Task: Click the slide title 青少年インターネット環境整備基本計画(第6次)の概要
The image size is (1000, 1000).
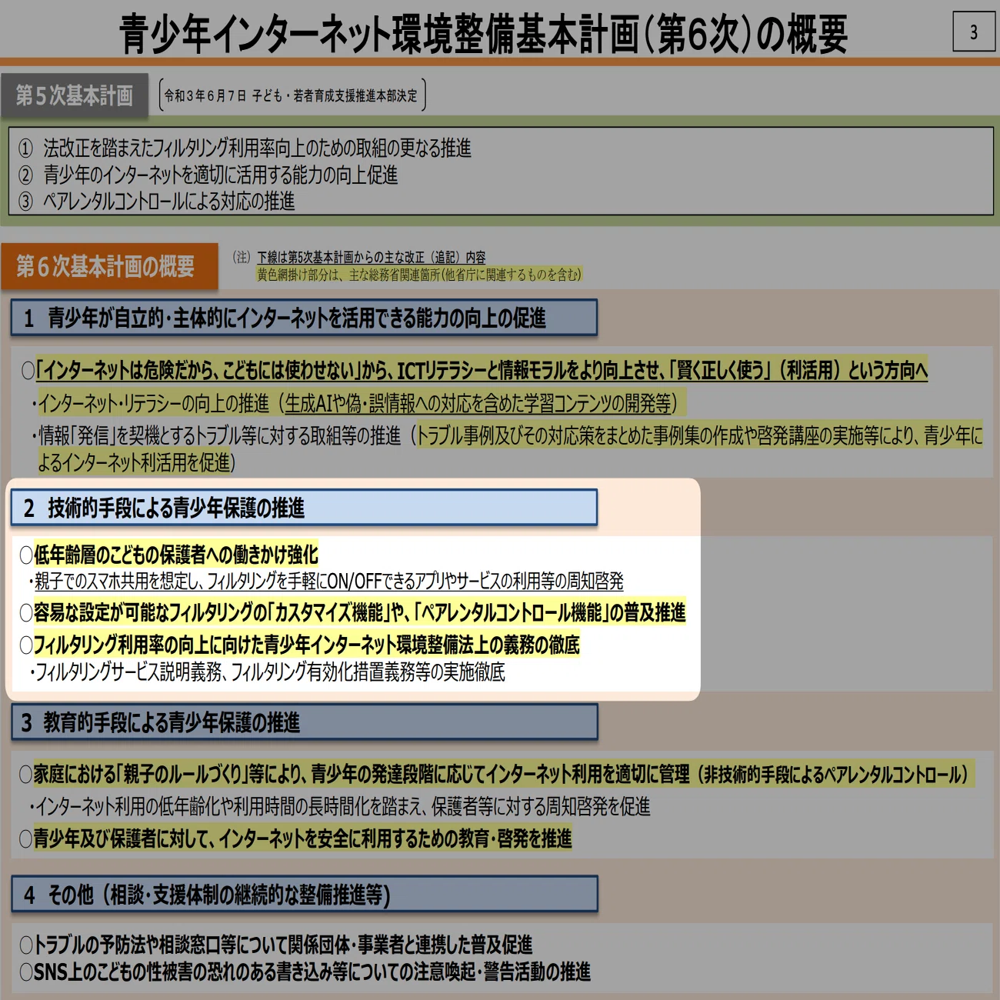Action: (x=483, y=34)
